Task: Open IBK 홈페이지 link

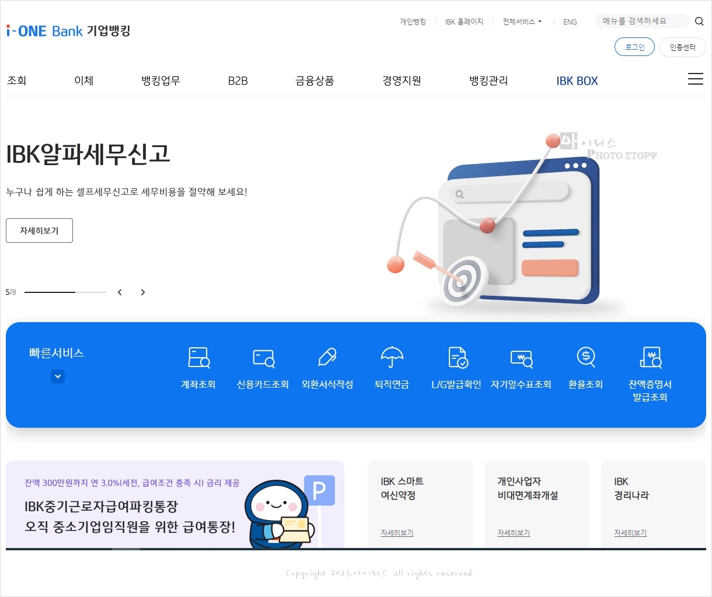Action: click(x=464, y=22)
